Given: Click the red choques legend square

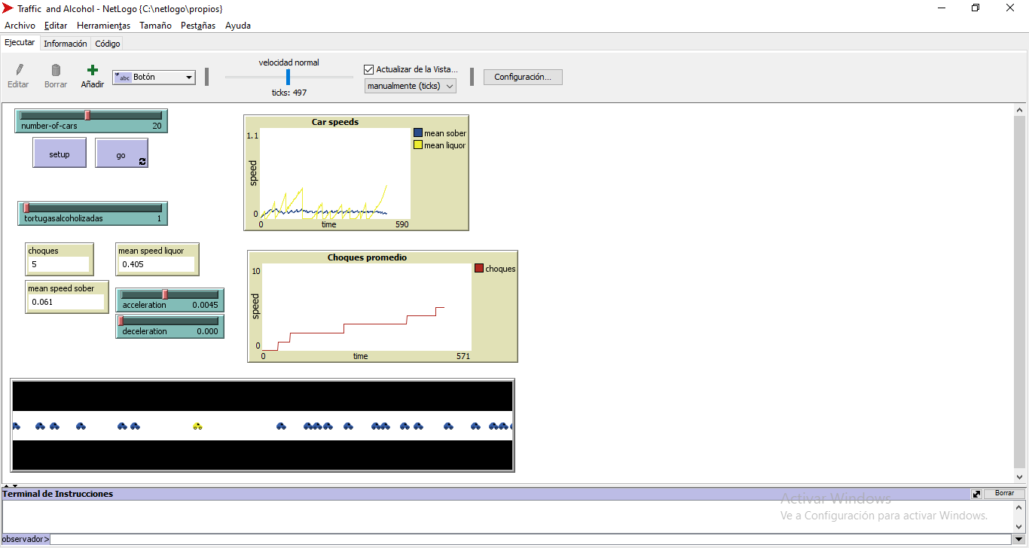Looking at the screenshot, I should coord(479,269).
